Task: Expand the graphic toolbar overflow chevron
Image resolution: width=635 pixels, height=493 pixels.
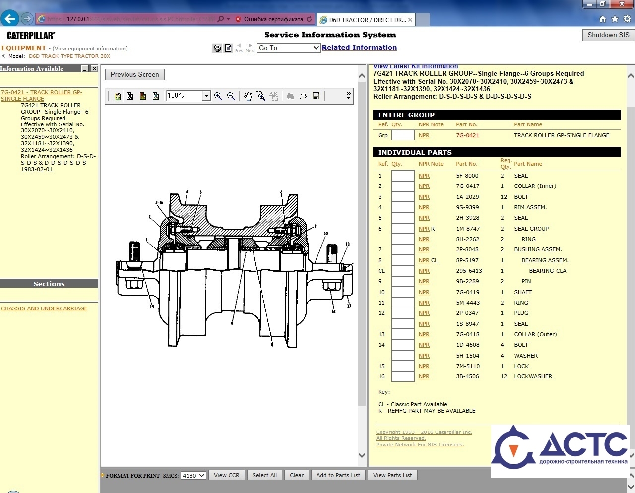Action: coord(348,95)
